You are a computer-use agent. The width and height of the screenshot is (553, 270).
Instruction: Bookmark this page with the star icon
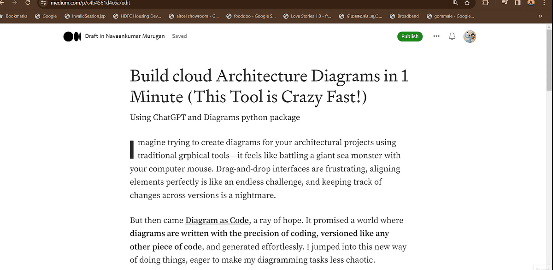(x=467, y=3)
